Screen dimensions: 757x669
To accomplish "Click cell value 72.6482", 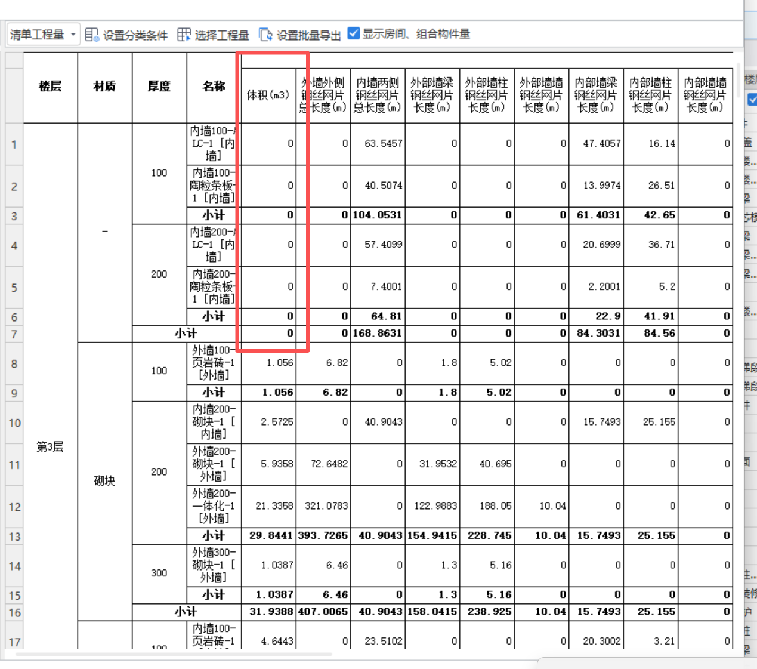I will (x=329, y=464).
